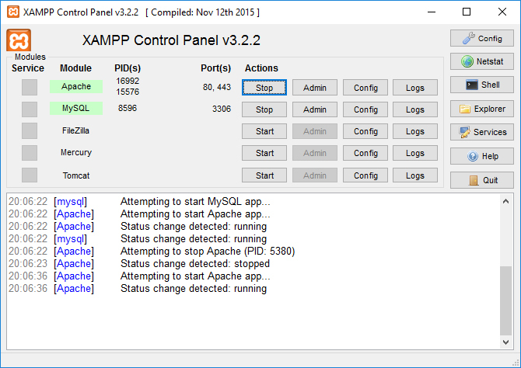
Task: Click log line 'Status change detected: stopped'
Action: point(195,263)
